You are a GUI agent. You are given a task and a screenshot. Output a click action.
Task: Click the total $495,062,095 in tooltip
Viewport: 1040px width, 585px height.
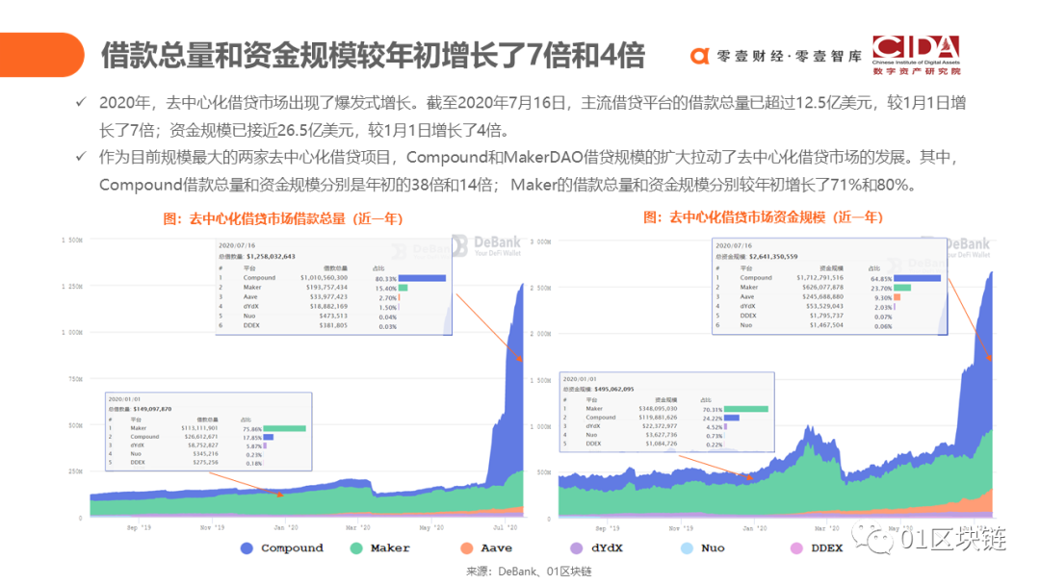point(614,389)
